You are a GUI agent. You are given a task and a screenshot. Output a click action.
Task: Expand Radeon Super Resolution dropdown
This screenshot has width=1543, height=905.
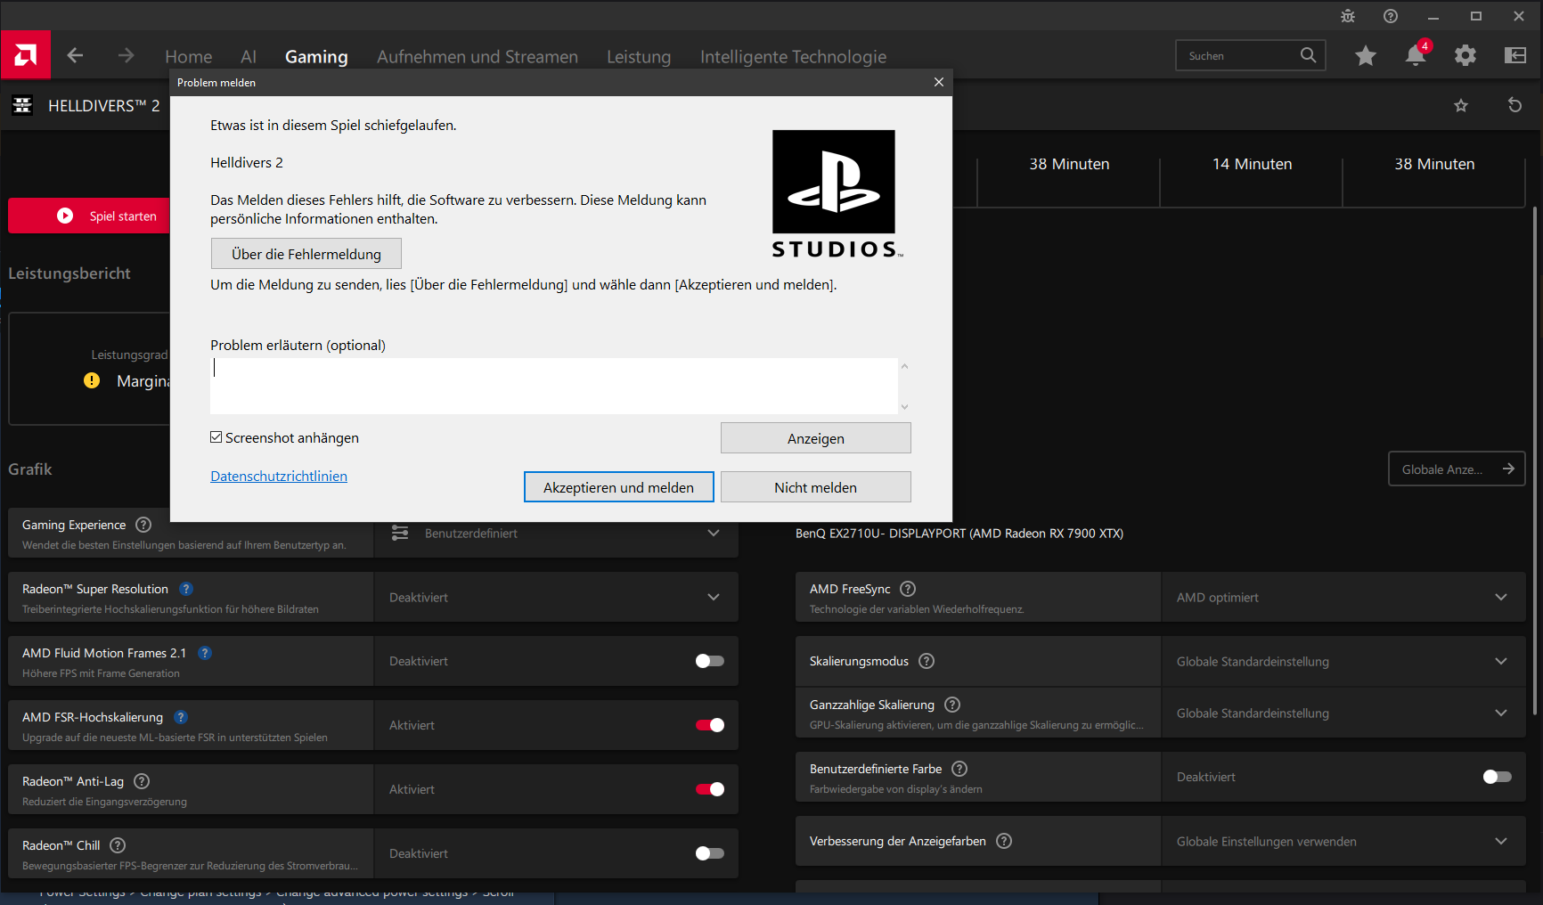pyautogui.click(x=556, y=597)
